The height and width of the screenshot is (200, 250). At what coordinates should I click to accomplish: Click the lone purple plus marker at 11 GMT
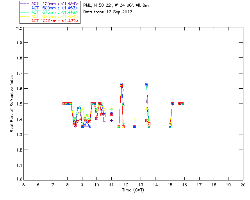[111, 121]
